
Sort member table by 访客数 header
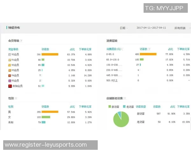tap(45, 49)
